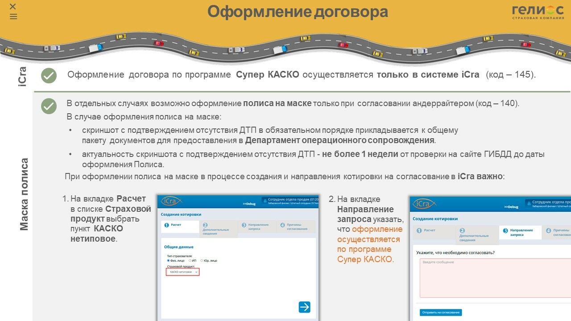The width and height of the screenshot is (571, 321).
Task: Click the Отправить на согласование button
Action: click(x=441, y=312)
